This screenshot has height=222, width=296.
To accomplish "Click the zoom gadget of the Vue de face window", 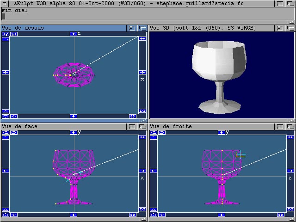I will tap(132, 127).
